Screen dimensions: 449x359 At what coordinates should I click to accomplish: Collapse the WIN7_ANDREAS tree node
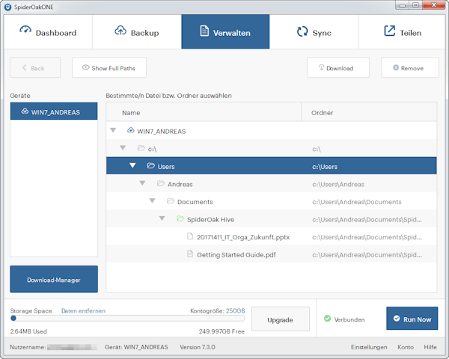pos(113,130)
